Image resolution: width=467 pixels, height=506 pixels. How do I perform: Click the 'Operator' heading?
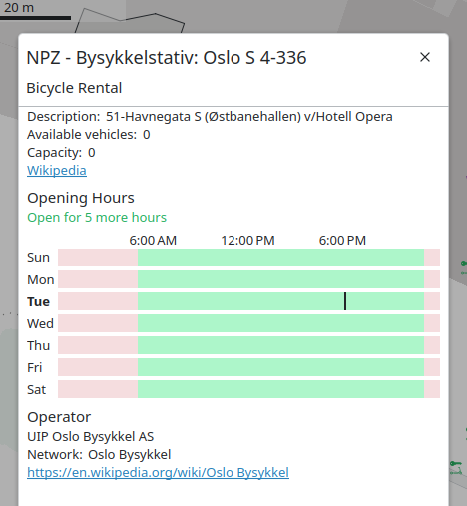[x=59, y=417]
